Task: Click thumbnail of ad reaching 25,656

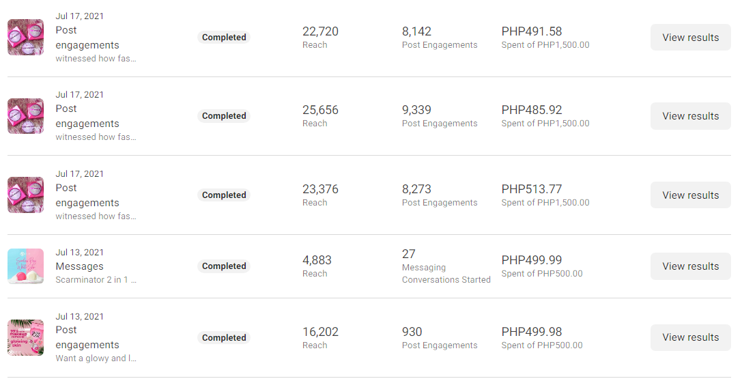Action: pyautogui.click(x=25, y=116)
